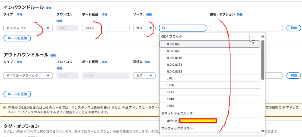The image size is (302, 137).
Task: Expand outbound type dropdown All traffic
Action: coord(28,76)
